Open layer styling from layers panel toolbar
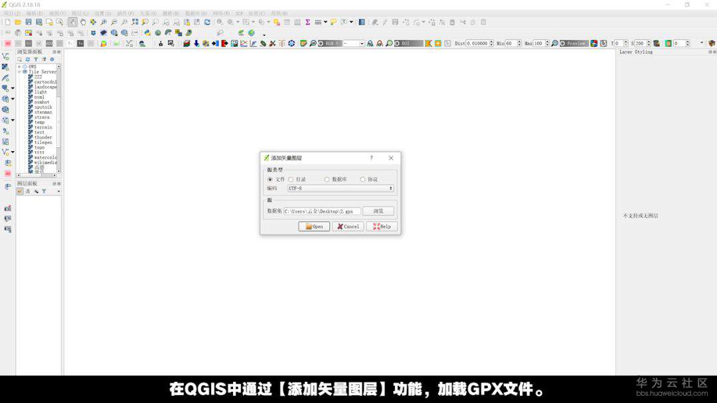717x403 pixels. click(x=20, y=192)
